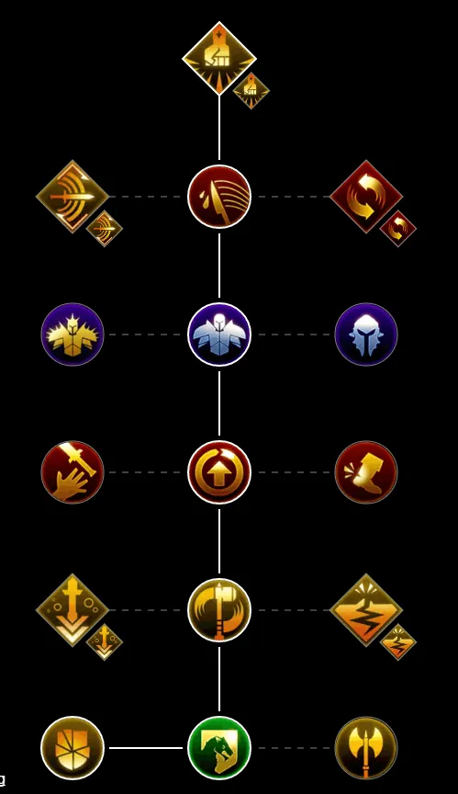Select the circular up-arrow red node
Image resolution: width=458 pixels, height=794 pixels.
[x=218, y=472]
